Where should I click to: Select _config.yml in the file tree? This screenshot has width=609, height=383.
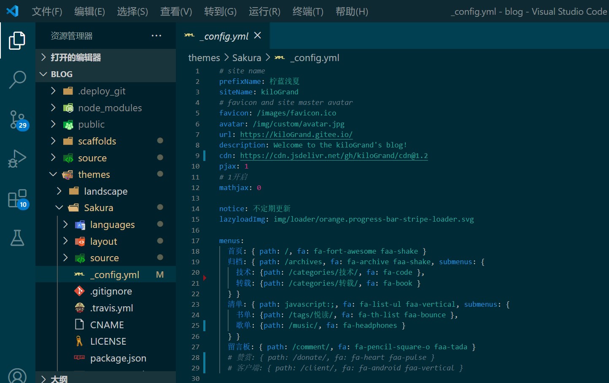click(x=105, y=275)
